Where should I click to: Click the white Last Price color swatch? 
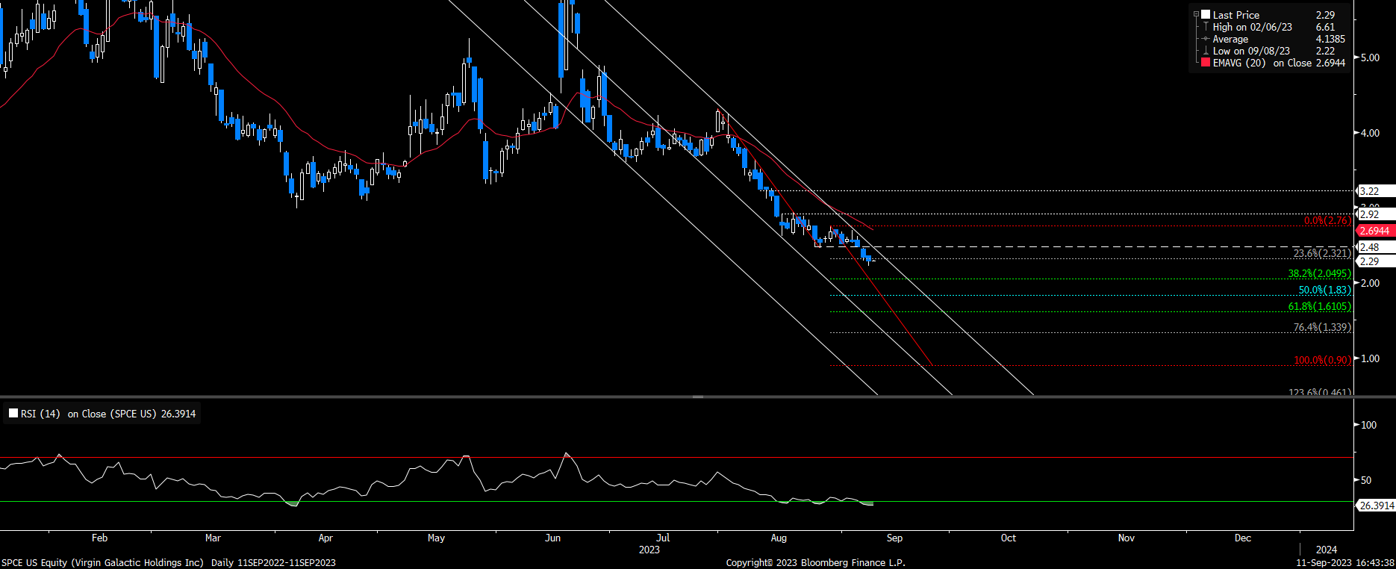[1205, 15]
